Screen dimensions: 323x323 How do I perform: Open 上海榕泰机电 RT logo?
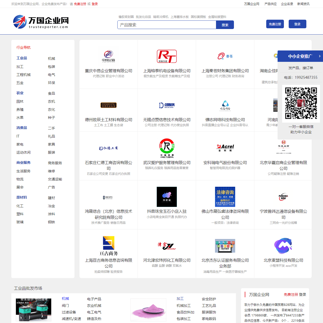[167, 56]
